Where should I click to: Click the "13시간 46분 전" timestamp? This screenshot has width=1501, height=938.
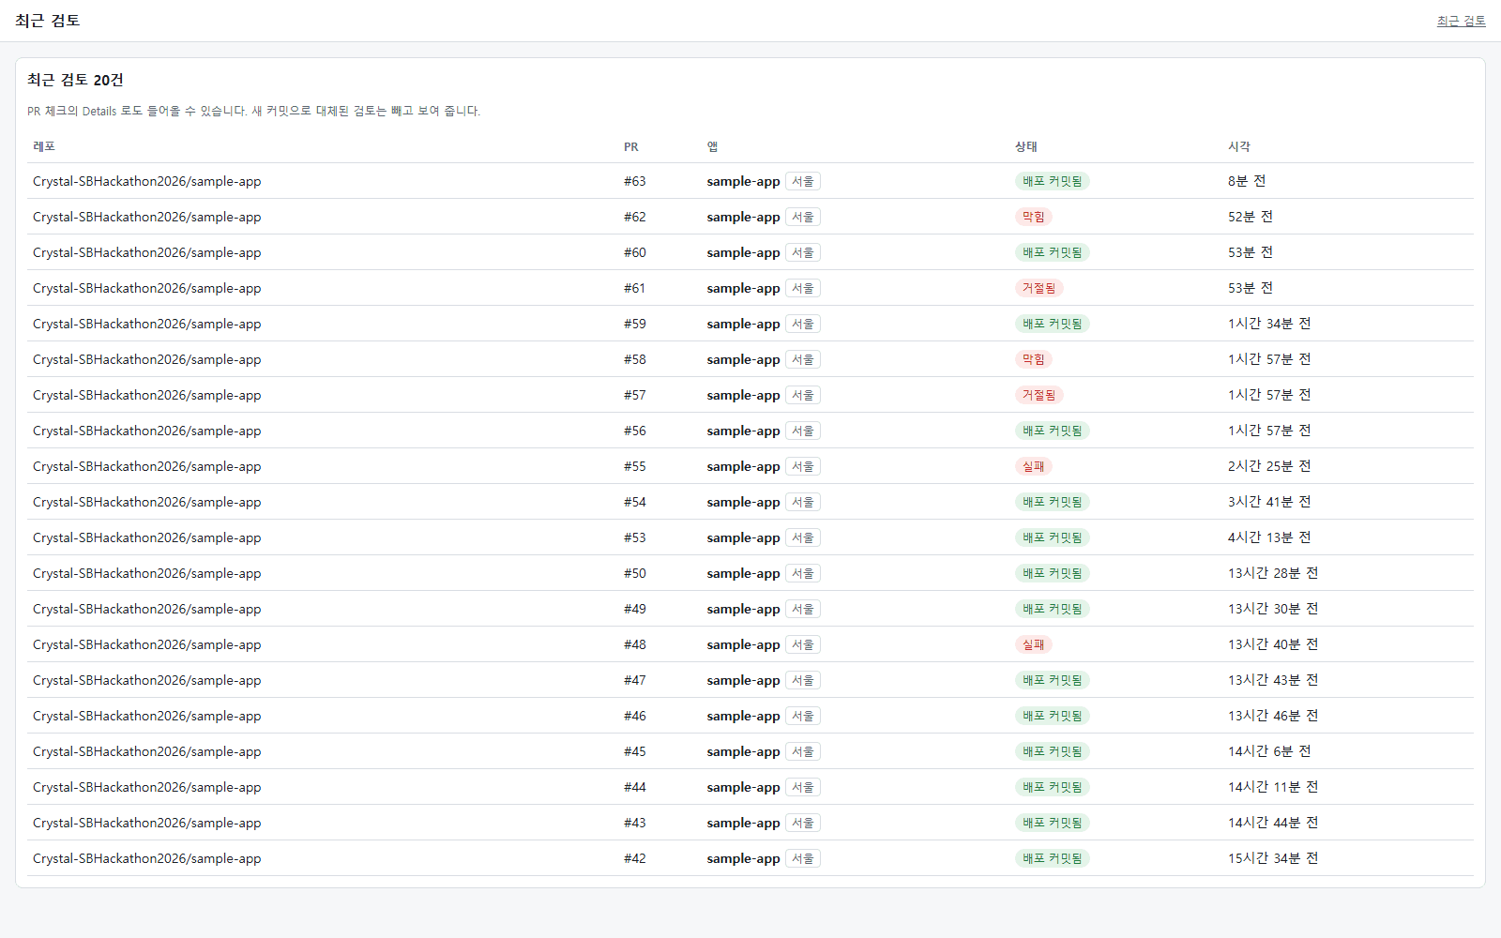pyautogui.click(x=1273, y=716)
